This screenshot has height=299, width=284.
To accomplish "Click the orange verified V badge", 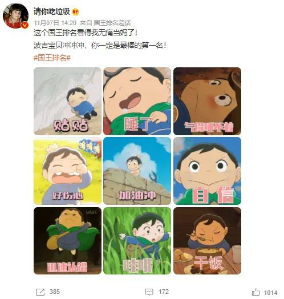I will pos(25,25).
